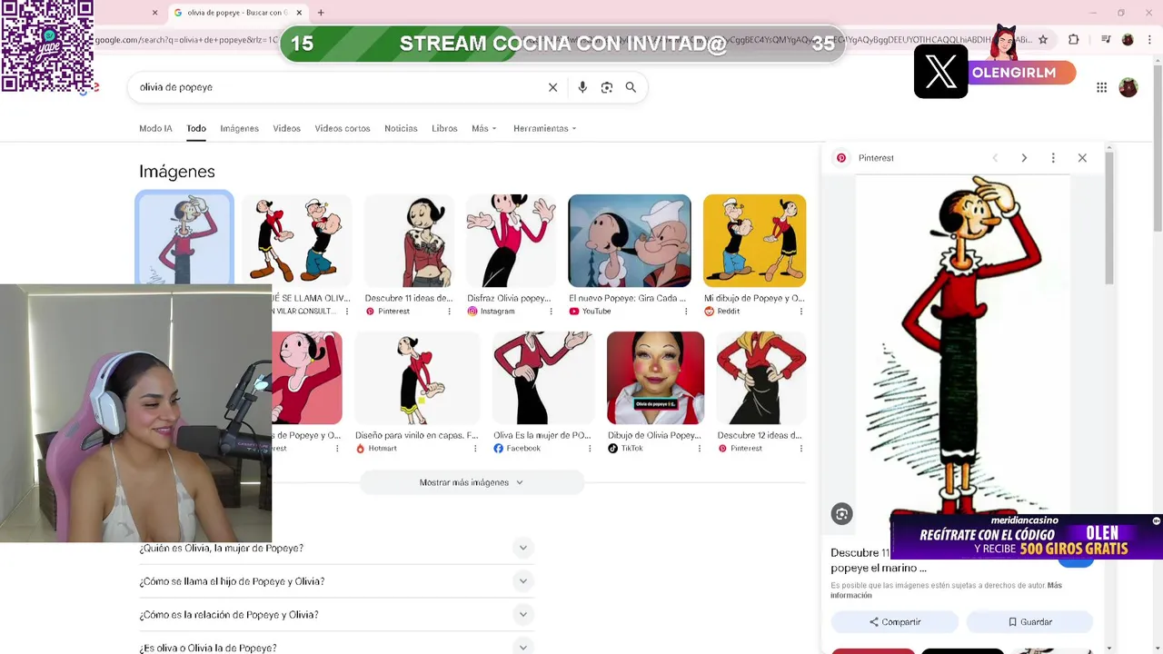Search inside image with Lens button

pos(841,514)
